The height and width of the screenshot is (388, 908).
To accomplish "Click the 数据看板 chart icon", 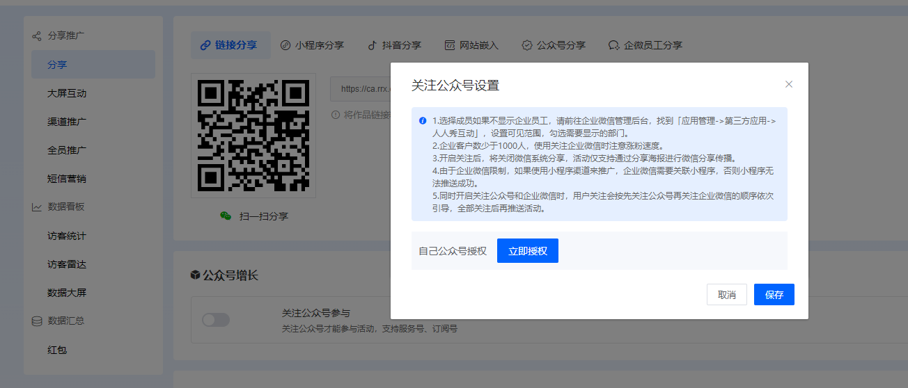I will click(x=37, y=207).
